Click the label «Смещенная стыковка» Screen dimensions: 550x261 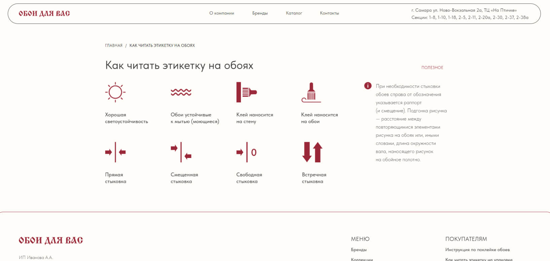184,178
